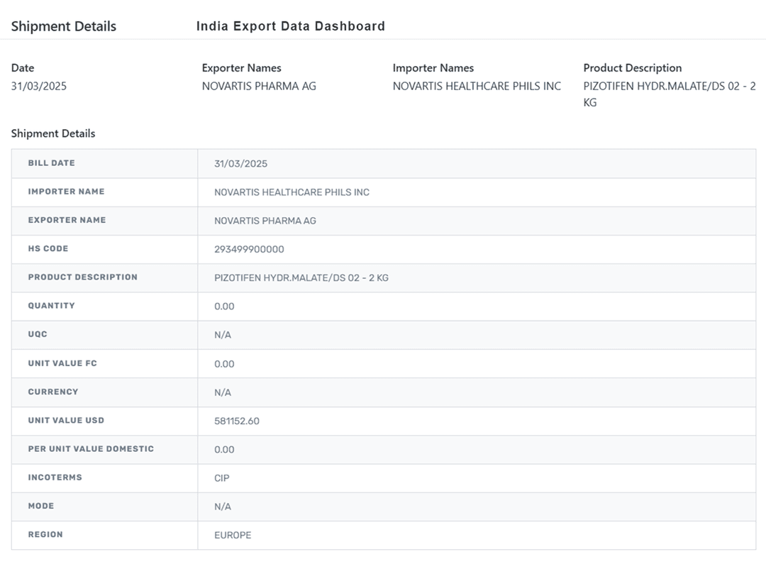This screenshot has width=766, height=569.
Task: Click the MODE row label
Action: click(40, 506)
